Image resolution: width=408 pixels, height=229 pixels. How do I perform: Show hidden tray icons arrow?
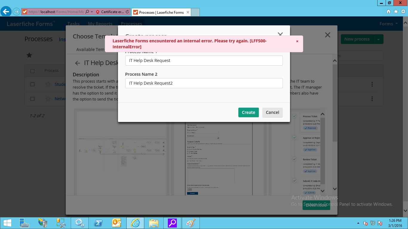[358, 223]
